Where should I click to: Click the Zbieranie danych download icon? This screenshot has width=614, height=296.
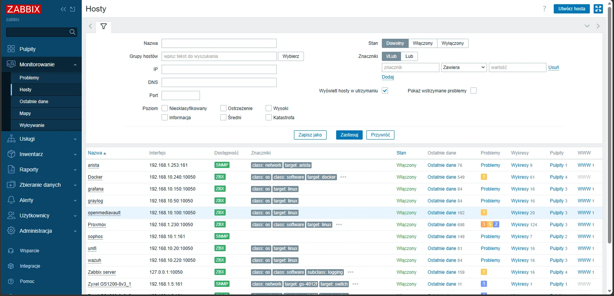tap(11, 185)
